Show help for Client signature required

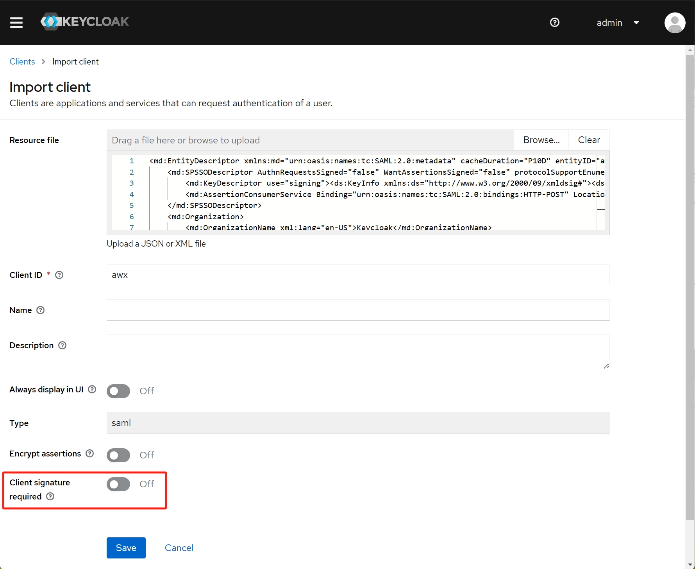click(50, 496)
